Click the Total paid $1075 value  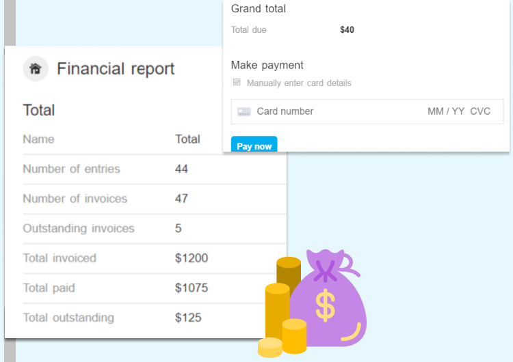coord(192,288)
